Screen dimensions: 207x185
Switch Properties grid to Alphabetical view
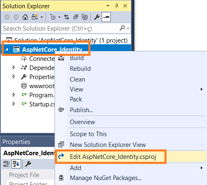(16, 164)
